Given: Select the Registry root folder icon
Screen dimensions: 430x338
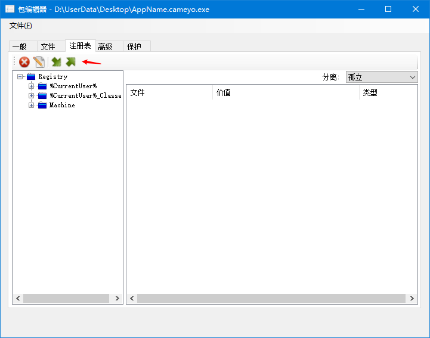Looking at the screenshot, I should point(31,76).
